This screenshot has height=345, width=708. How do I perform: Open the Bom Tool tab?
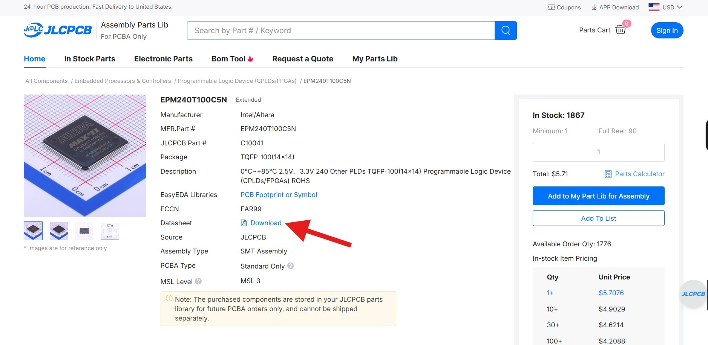tap(228, 59)
